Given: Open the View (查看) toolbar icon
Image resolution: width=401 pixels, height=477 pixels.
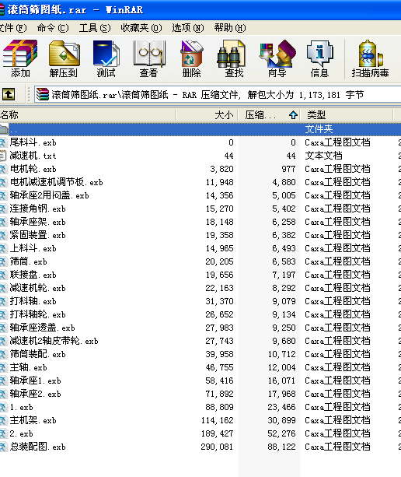Looking at the screenshot, I should (x=149, y=58).
